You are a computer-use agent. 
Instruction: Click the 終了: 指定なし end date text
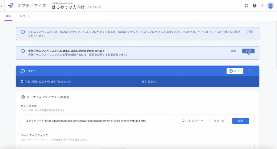[150, 82]
